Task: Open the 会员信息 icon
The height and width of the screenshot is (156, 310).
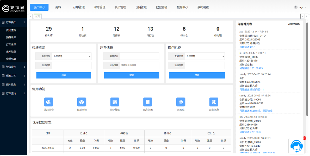Action: pos(214,102)
